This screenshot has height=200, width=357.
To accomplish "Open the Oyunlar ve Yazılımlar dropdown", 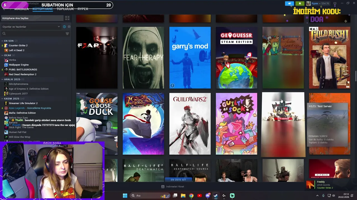I will 31,27.
